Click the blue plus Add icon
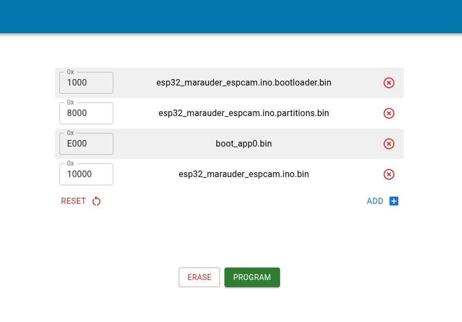Screen dimensions: 462x322 point(394,201)
